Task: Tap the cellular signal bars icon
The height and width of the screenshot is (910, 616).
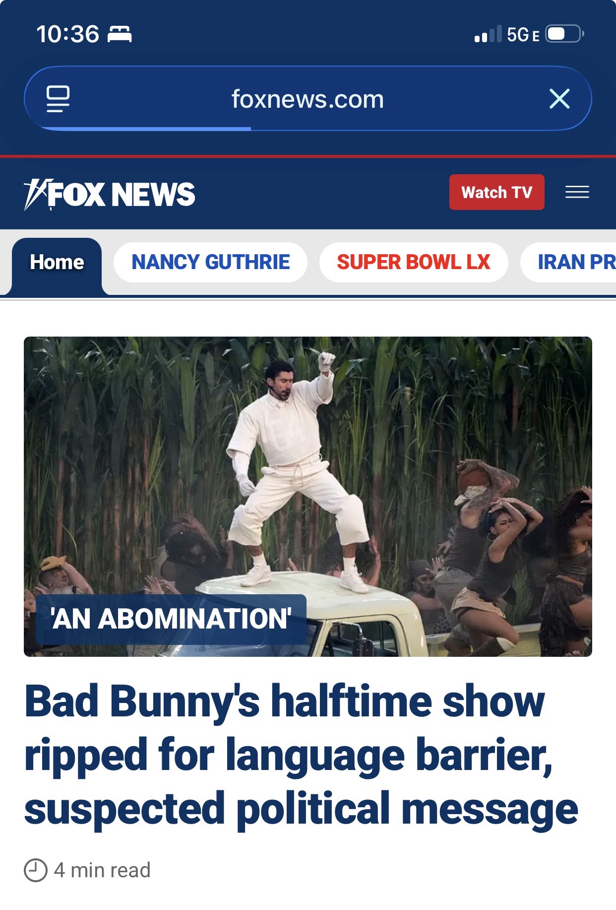Action: coord(488,34)
